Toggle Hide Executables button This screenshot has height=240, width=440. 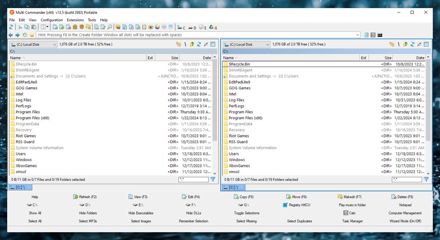[x=141, y=213]
